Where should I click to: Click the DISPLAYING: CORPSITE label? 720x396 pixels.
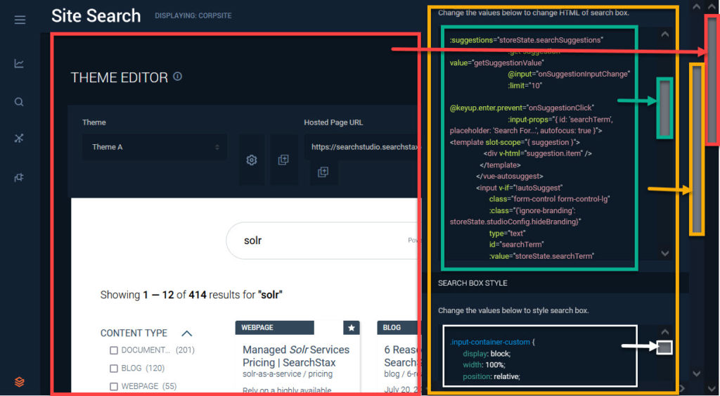193,15
